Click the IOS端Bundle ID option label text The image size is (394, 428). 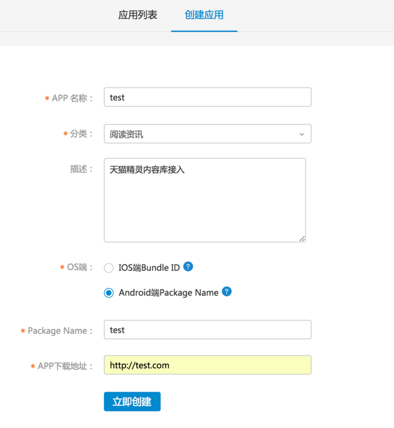click(149, 268)
